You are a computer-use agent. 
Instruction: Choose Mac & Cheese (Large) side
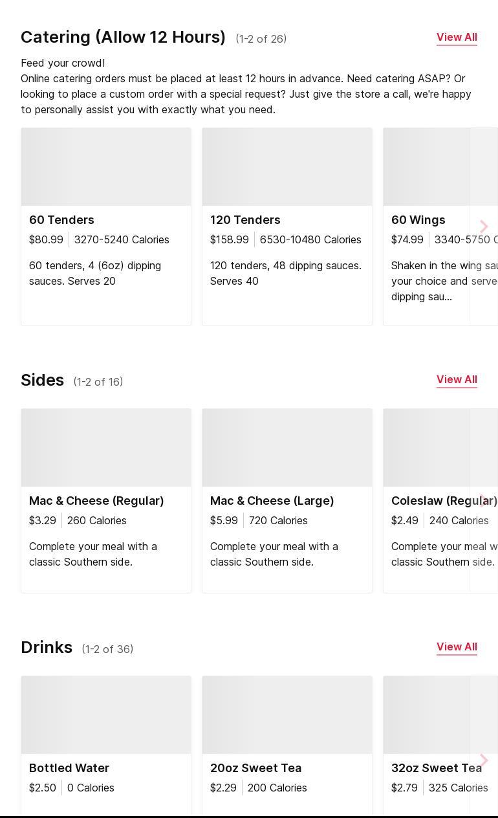pyautogui.click(x=272, y=501)
